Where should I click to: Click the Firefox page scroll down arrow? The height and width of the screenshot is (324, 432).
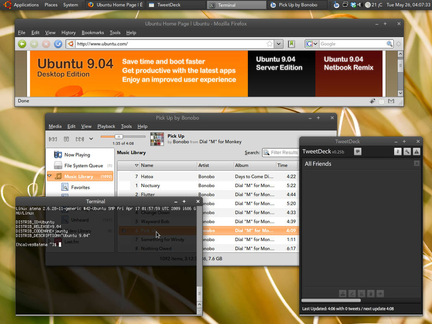tap(400, 93)
